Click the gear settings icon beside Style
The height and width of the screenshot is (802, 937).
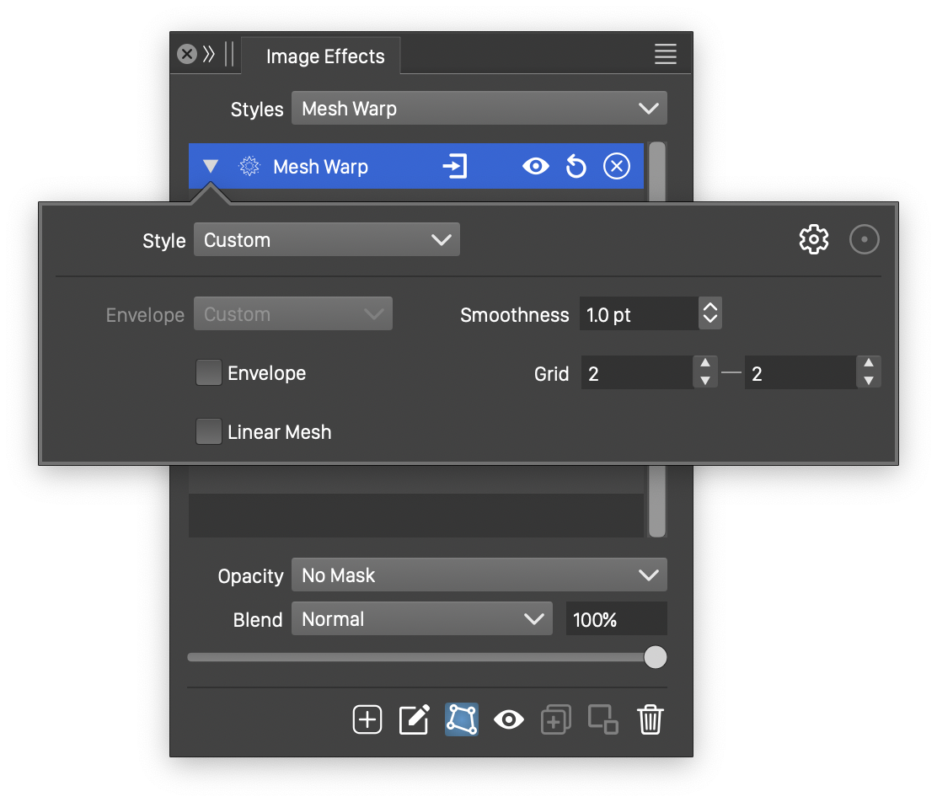[813, 240]
